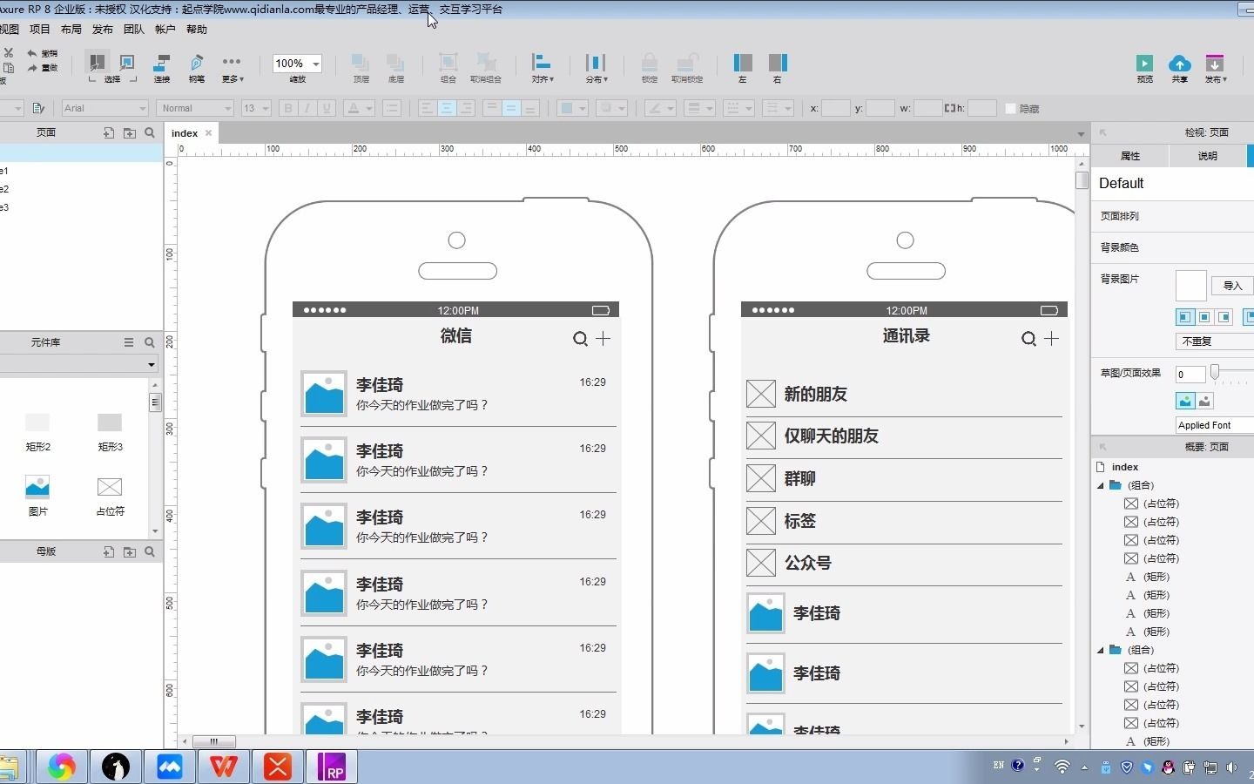Open the 不重复 repeat dropdown

[x=1215, y=341]
